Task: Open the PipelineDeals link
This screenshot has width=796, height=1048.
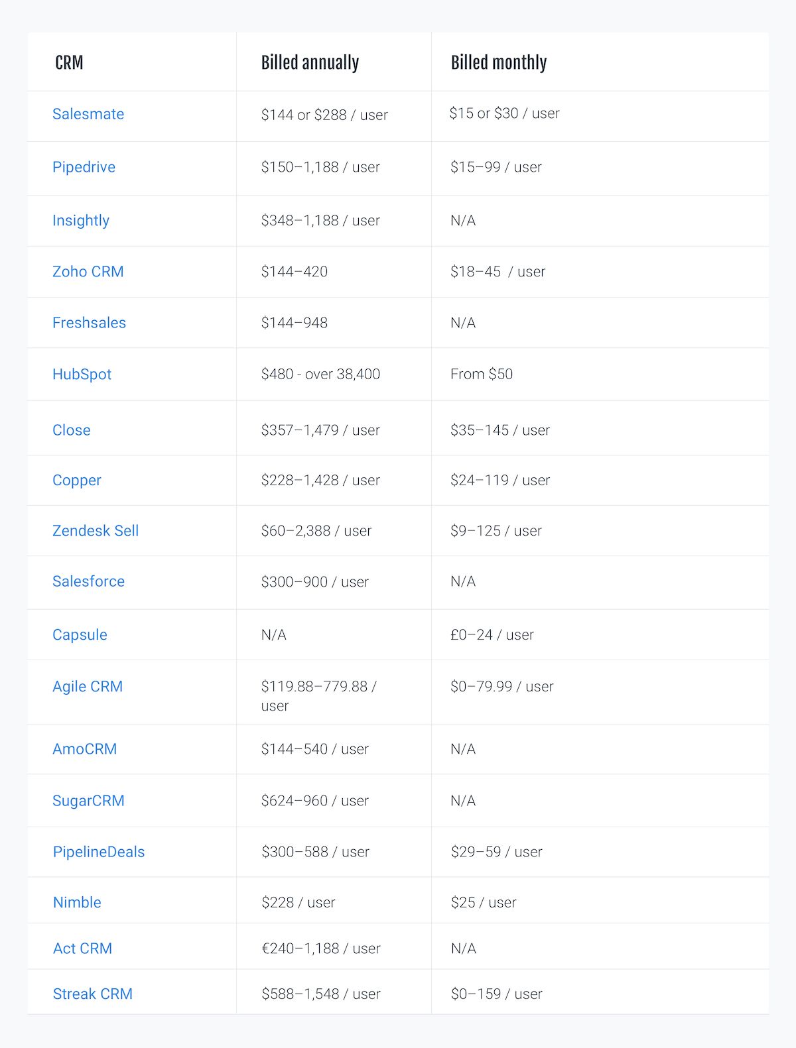Action: coord(99,852)
